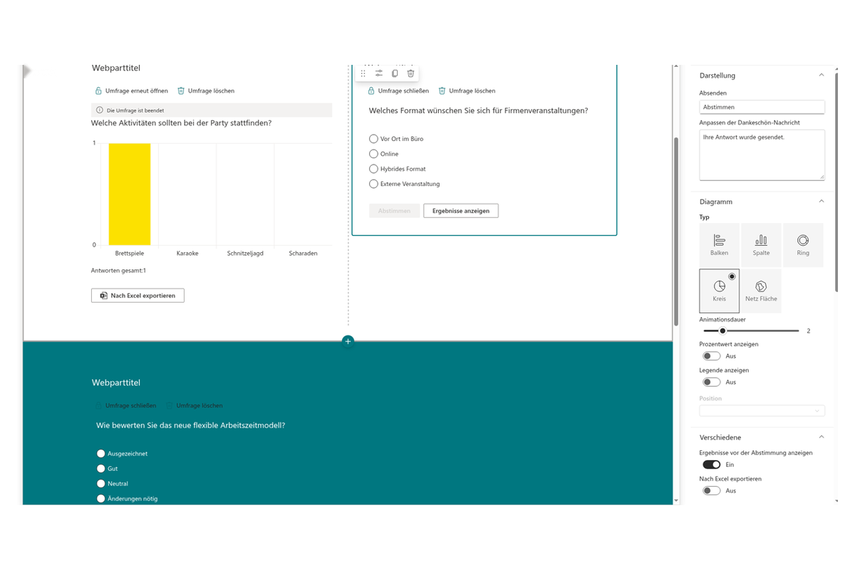Open the Position dropdown

pyautogui.click(x=762, y=411)
